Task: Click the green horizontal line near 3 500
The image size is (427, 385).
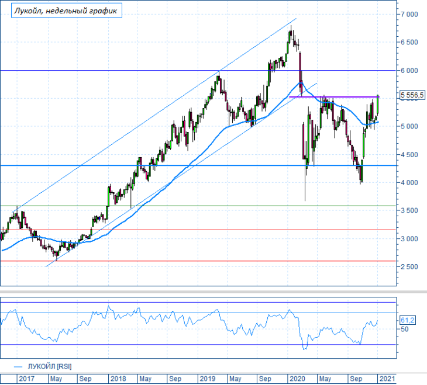Action: click(x=198, y=206)
